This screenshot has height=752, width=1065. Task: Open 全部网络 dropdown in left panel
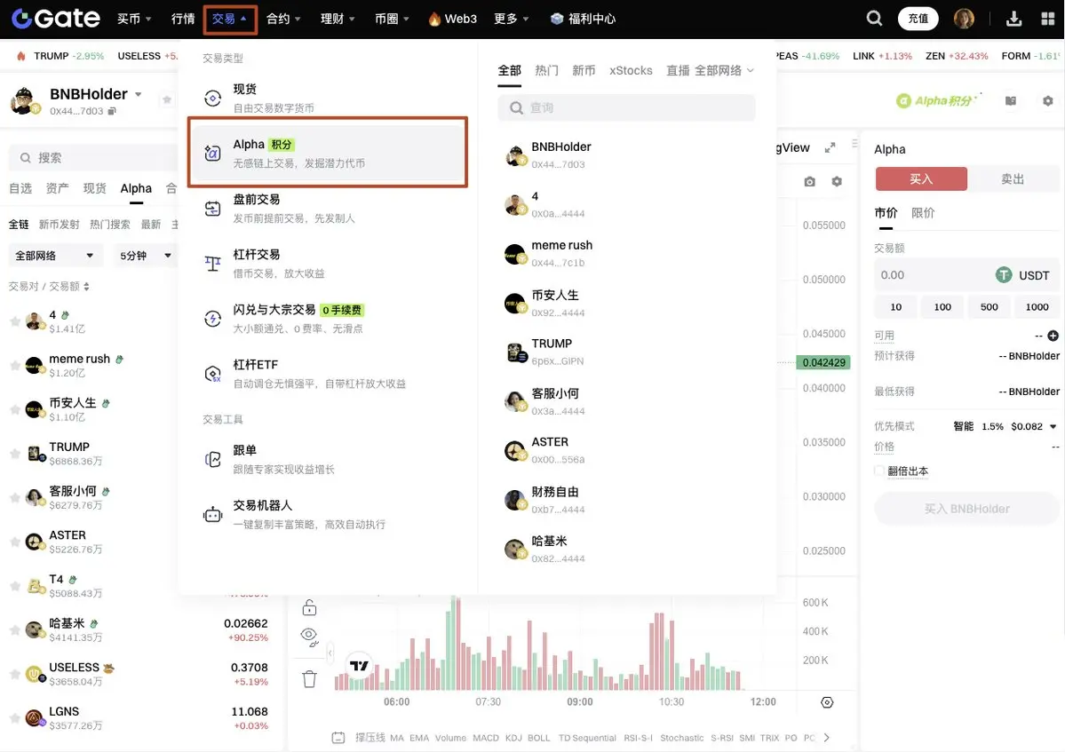pos(54,256)
